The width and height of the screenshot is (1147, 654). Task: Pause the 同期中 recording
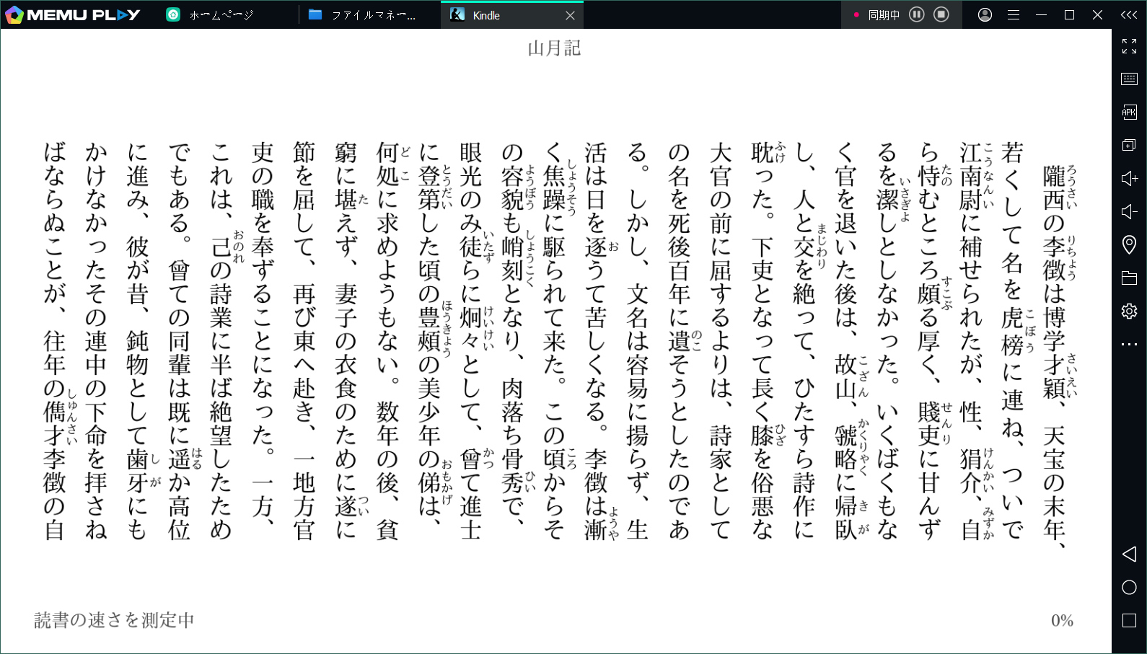pyautogui.click(x=916, y=14)
